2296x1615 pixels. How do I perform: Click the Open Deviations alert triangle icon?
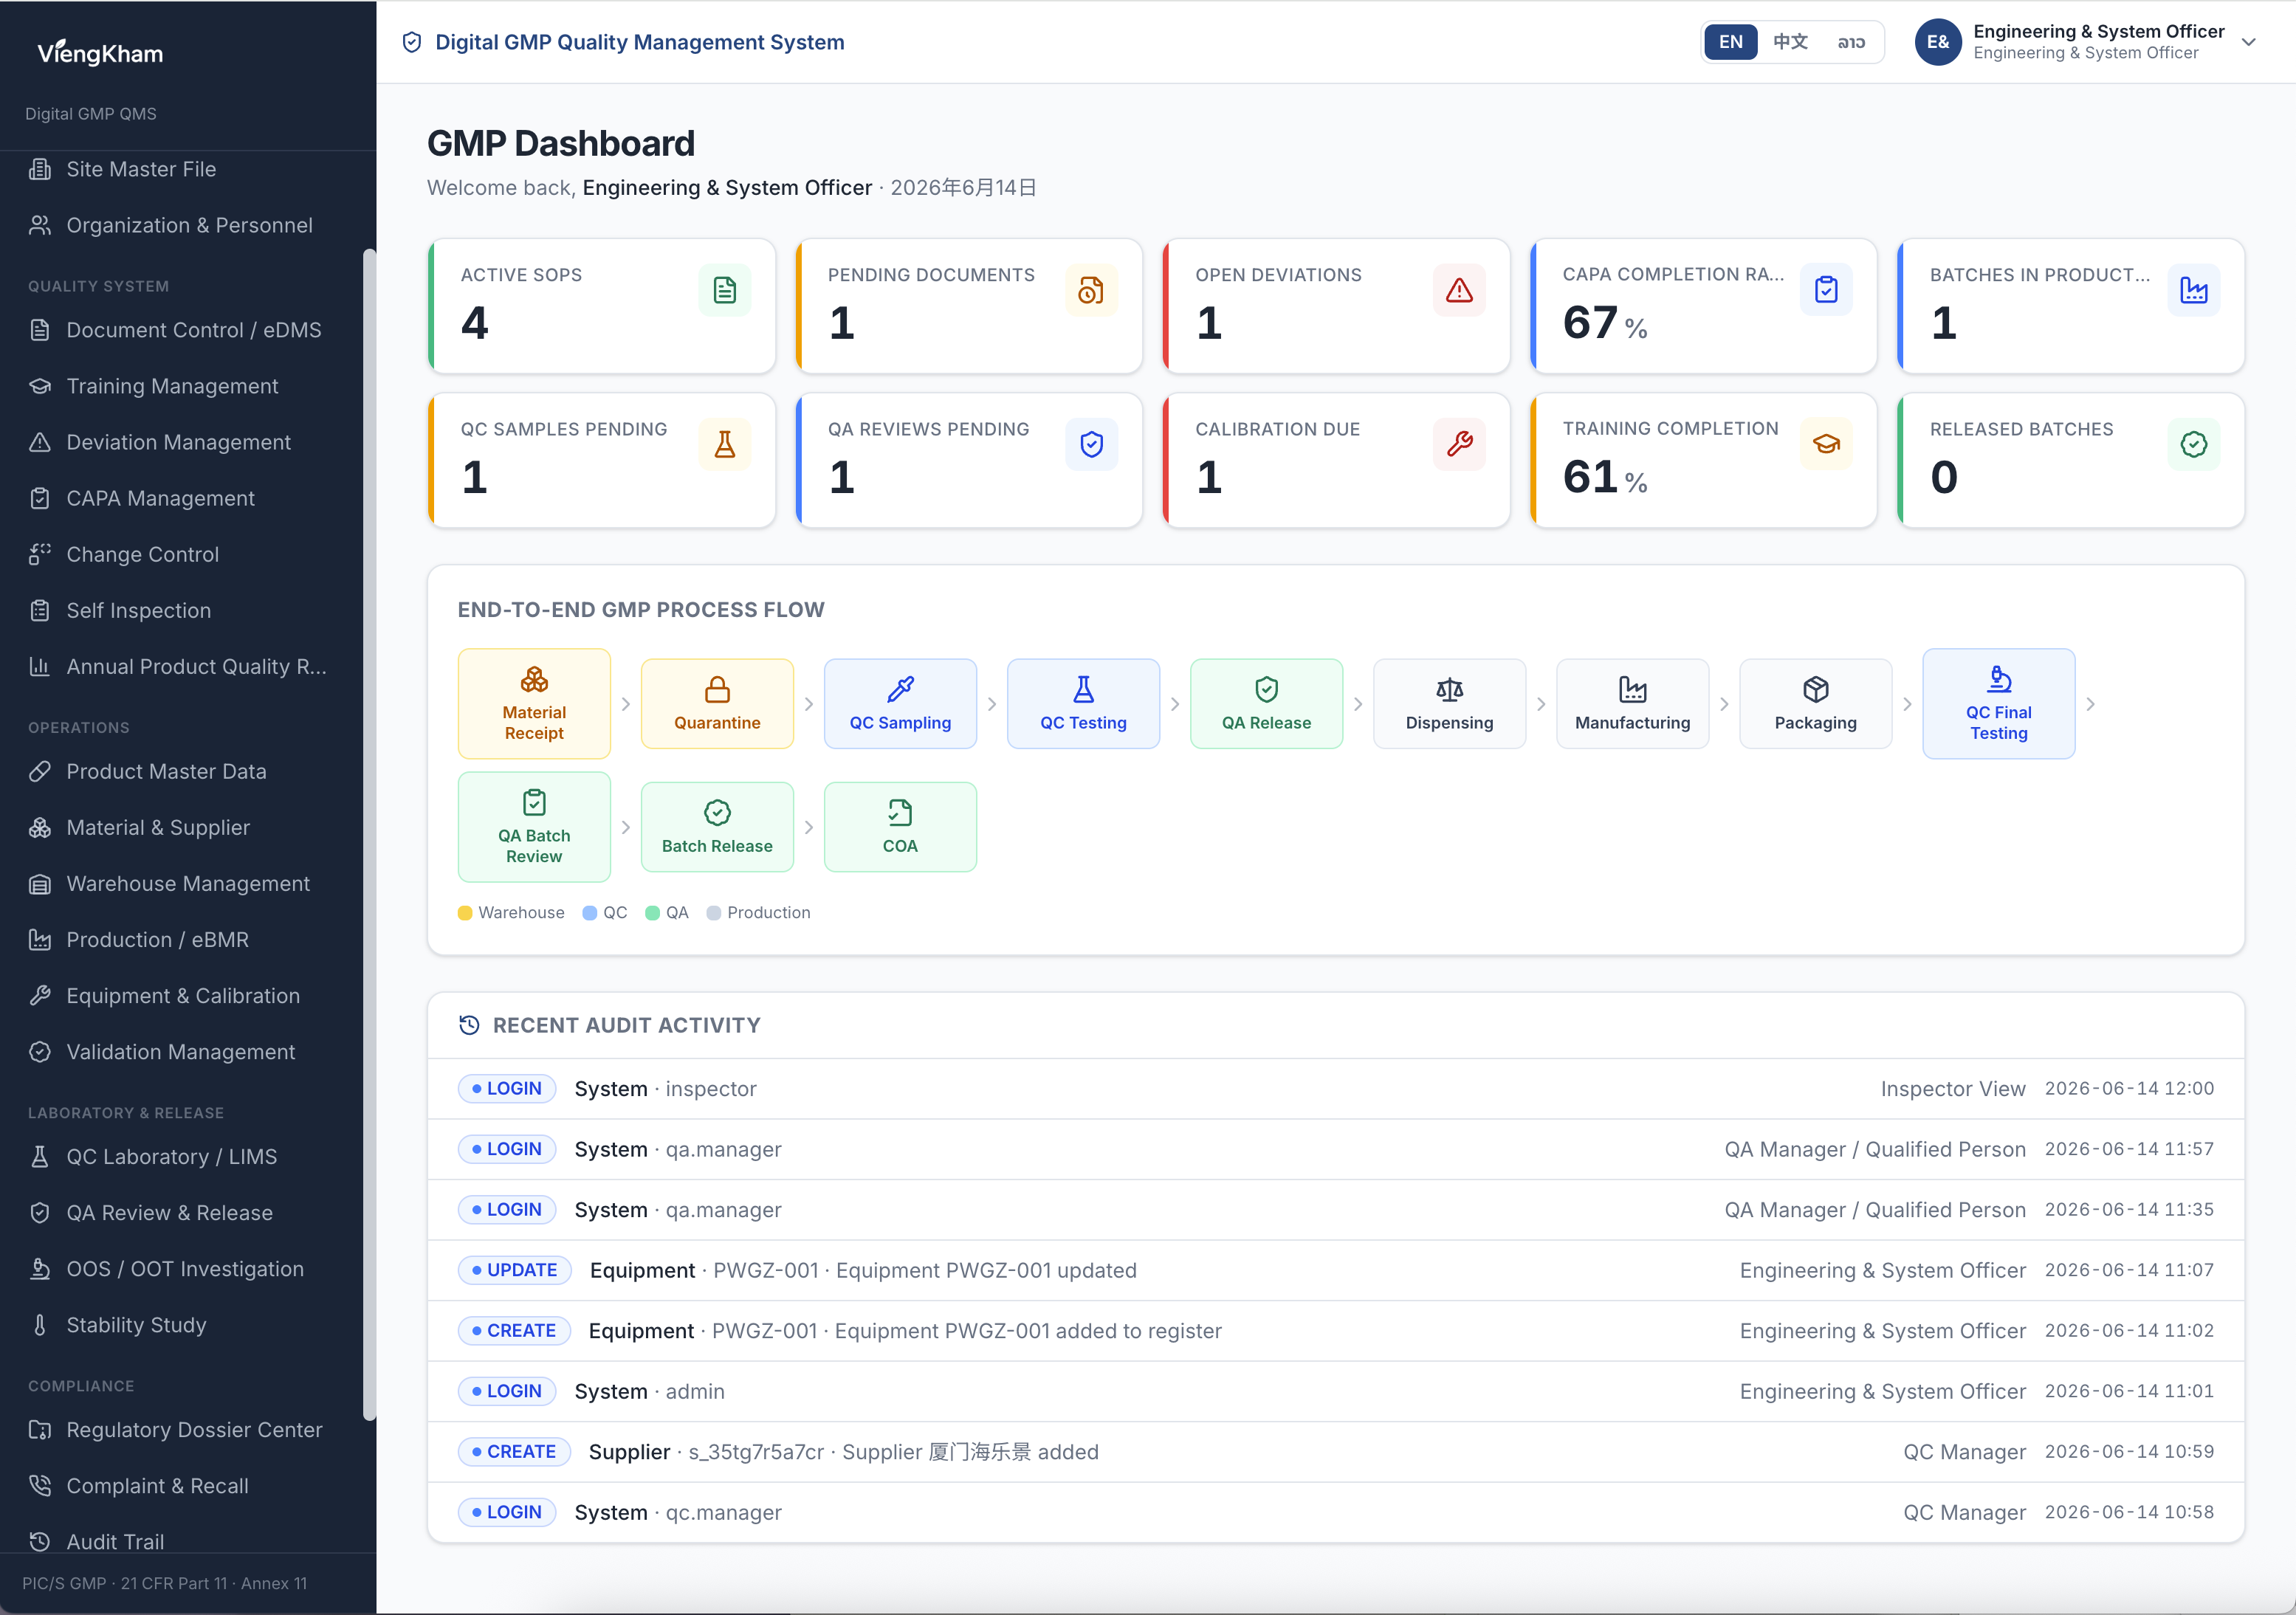(1459, 290)
